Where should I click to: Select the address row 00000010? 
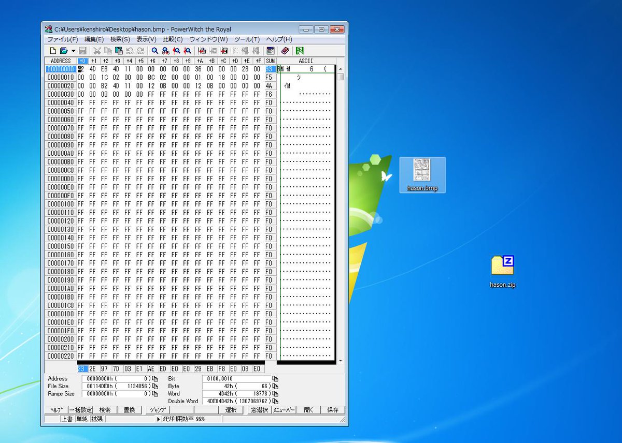pyautogui.click(x=61, y=77)
